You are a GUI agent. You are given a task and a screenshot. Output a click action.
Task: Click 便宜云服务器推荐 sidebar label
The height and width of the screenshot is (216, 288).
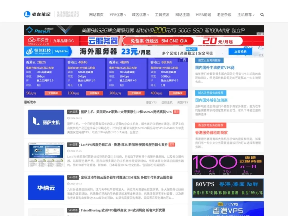209,60
